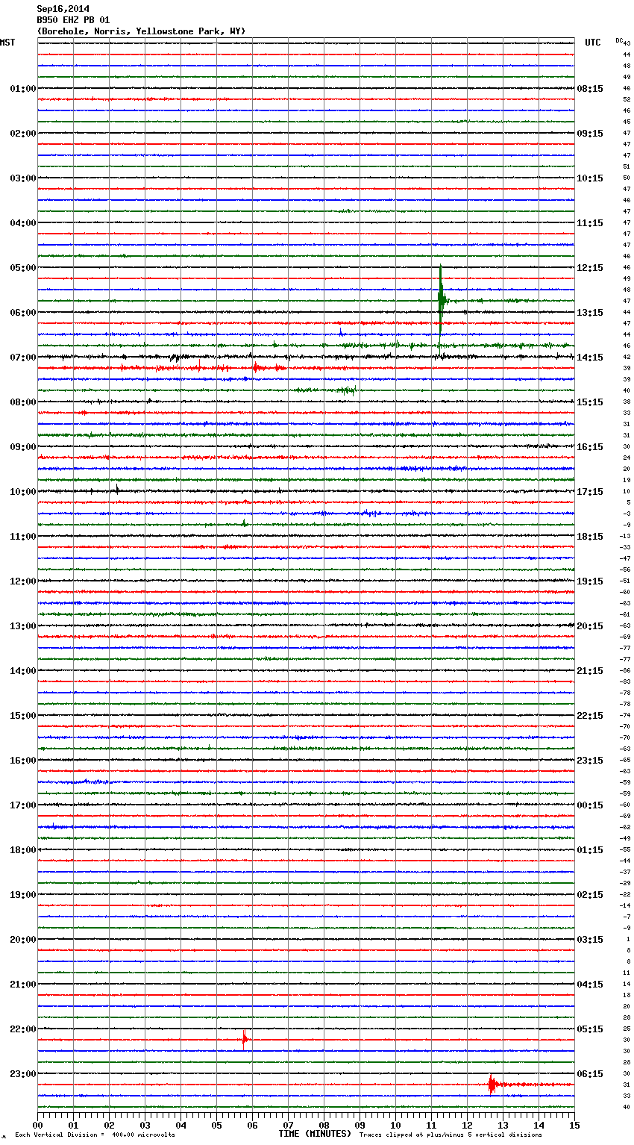Click the 06:15 UTC time label
The height and width of the screenshot is (1145, 634).
click(590, 1074)
